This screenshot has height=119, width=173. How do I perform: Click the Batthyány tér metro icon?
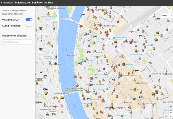55,59
